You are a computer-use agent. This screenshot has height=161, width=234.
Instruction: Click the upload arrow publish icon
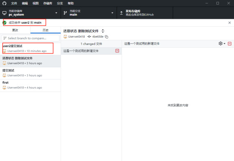tap(122, 13)
